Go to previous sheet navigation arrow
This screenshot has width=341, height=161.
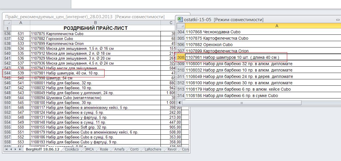tap(11, 149)
